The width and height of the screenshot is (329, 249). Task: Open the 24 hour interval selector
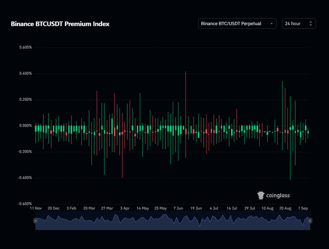coord(299,24)
